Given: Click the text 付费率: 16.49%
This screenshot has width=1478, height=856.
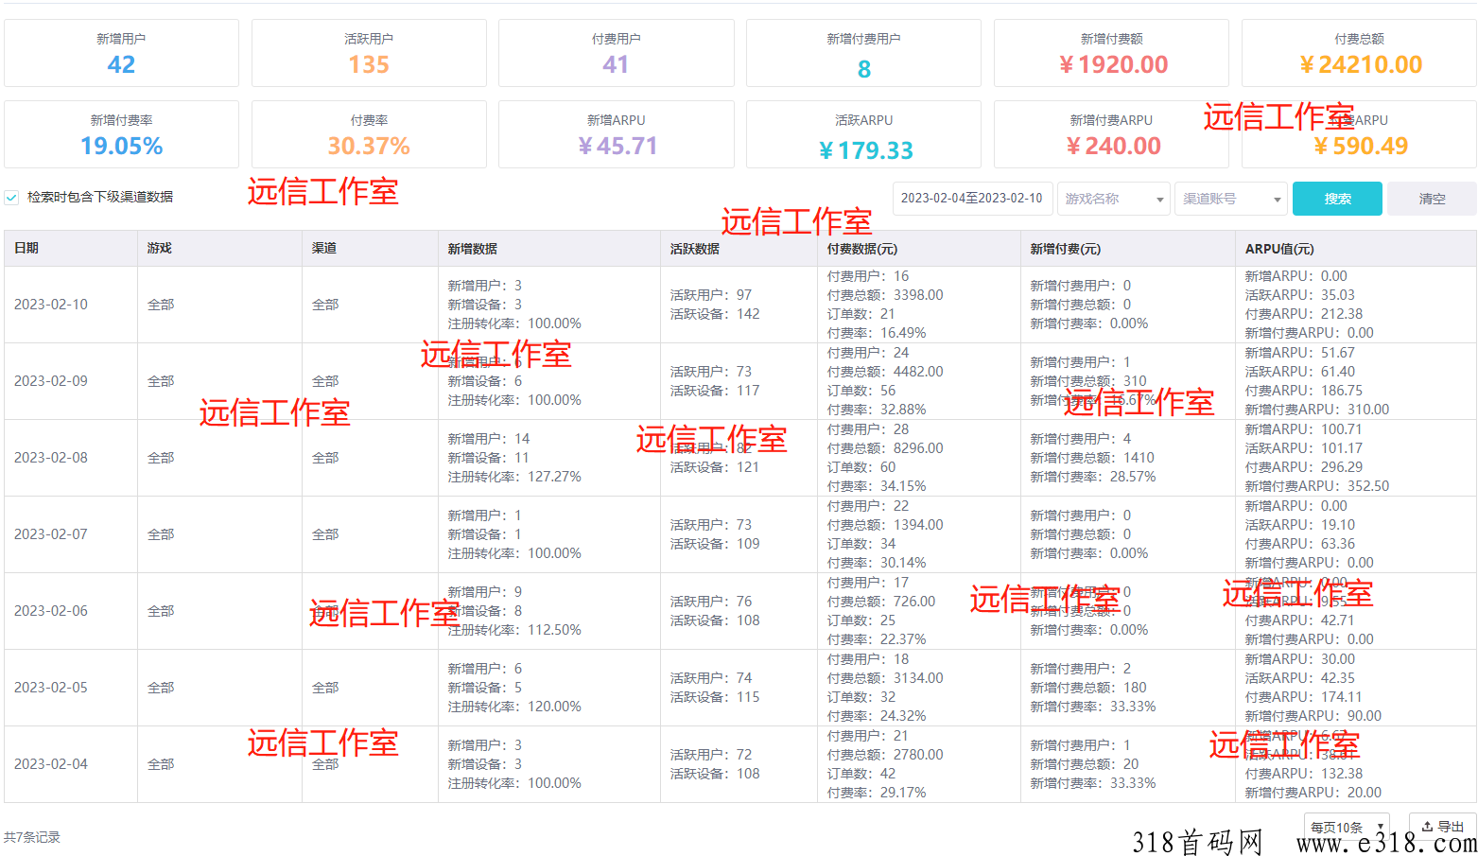Looking at the screenshot, I should click(877, 333).
